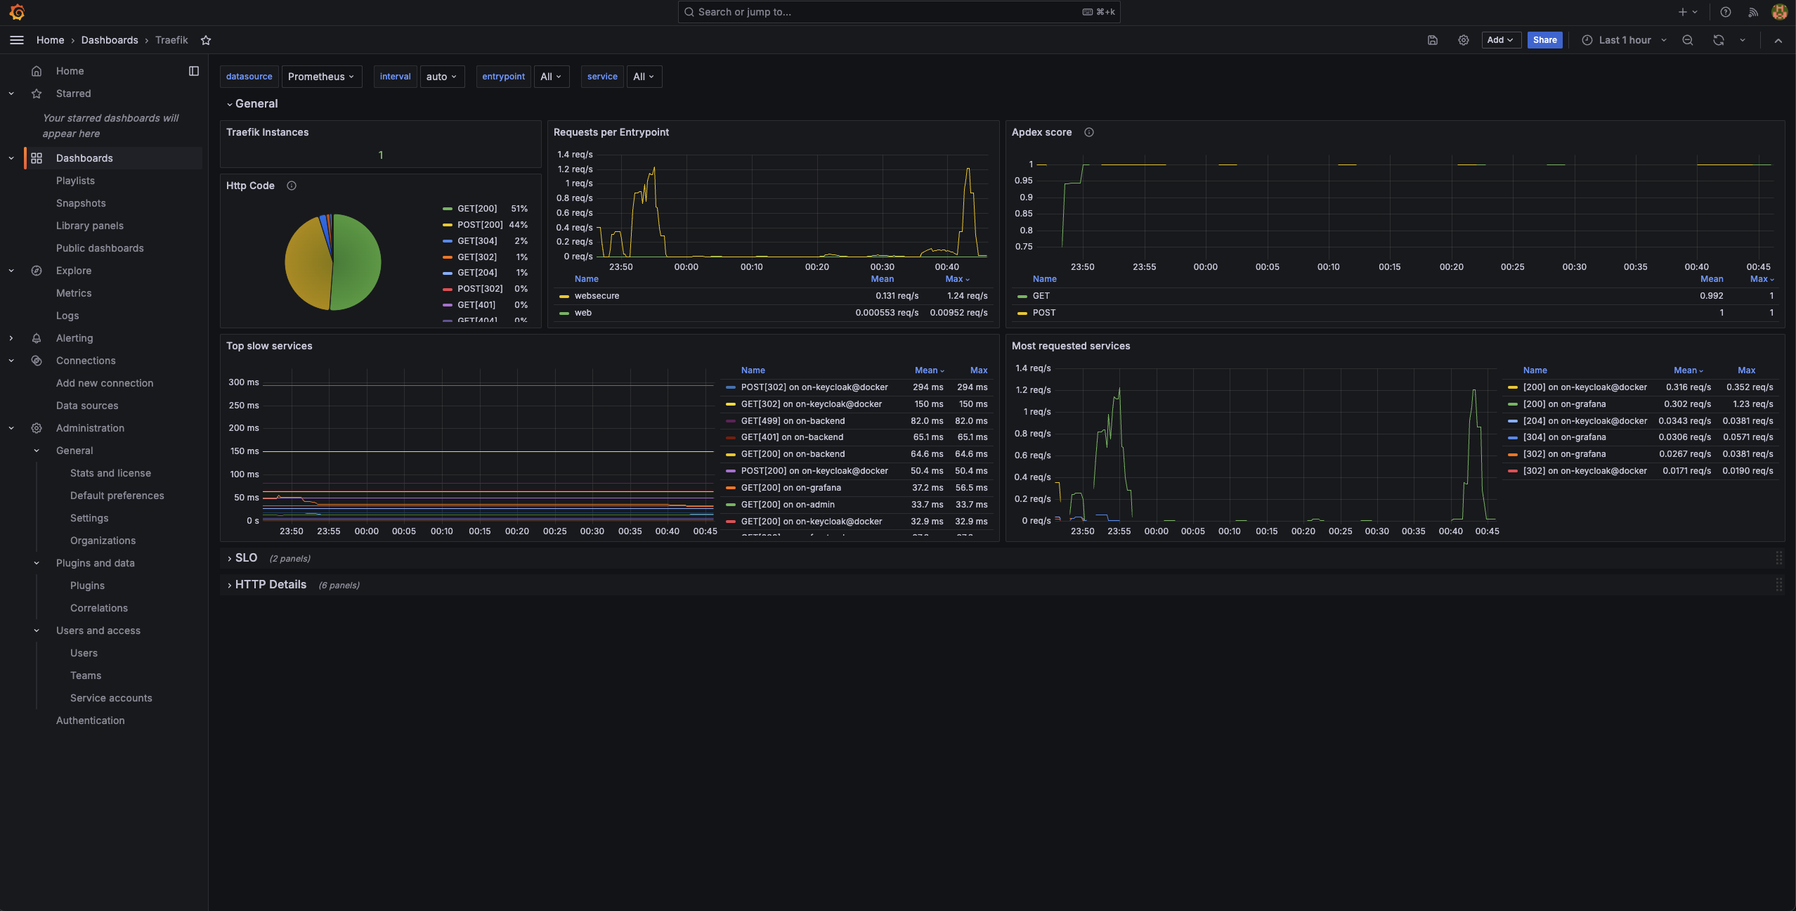The width and height of the screenshot is (1796, 911).
Task: Collapse the top dashboard controls
Action: (1778, 40)
